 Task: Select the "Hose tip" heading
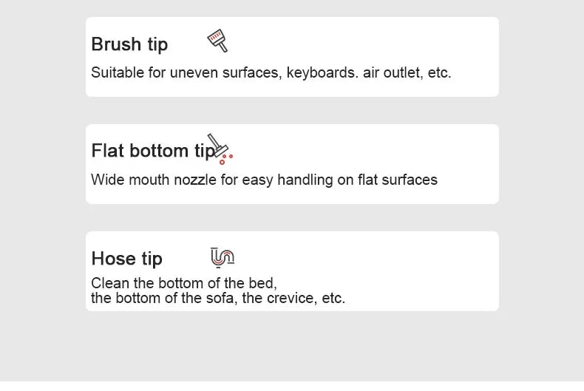(126, 259)
